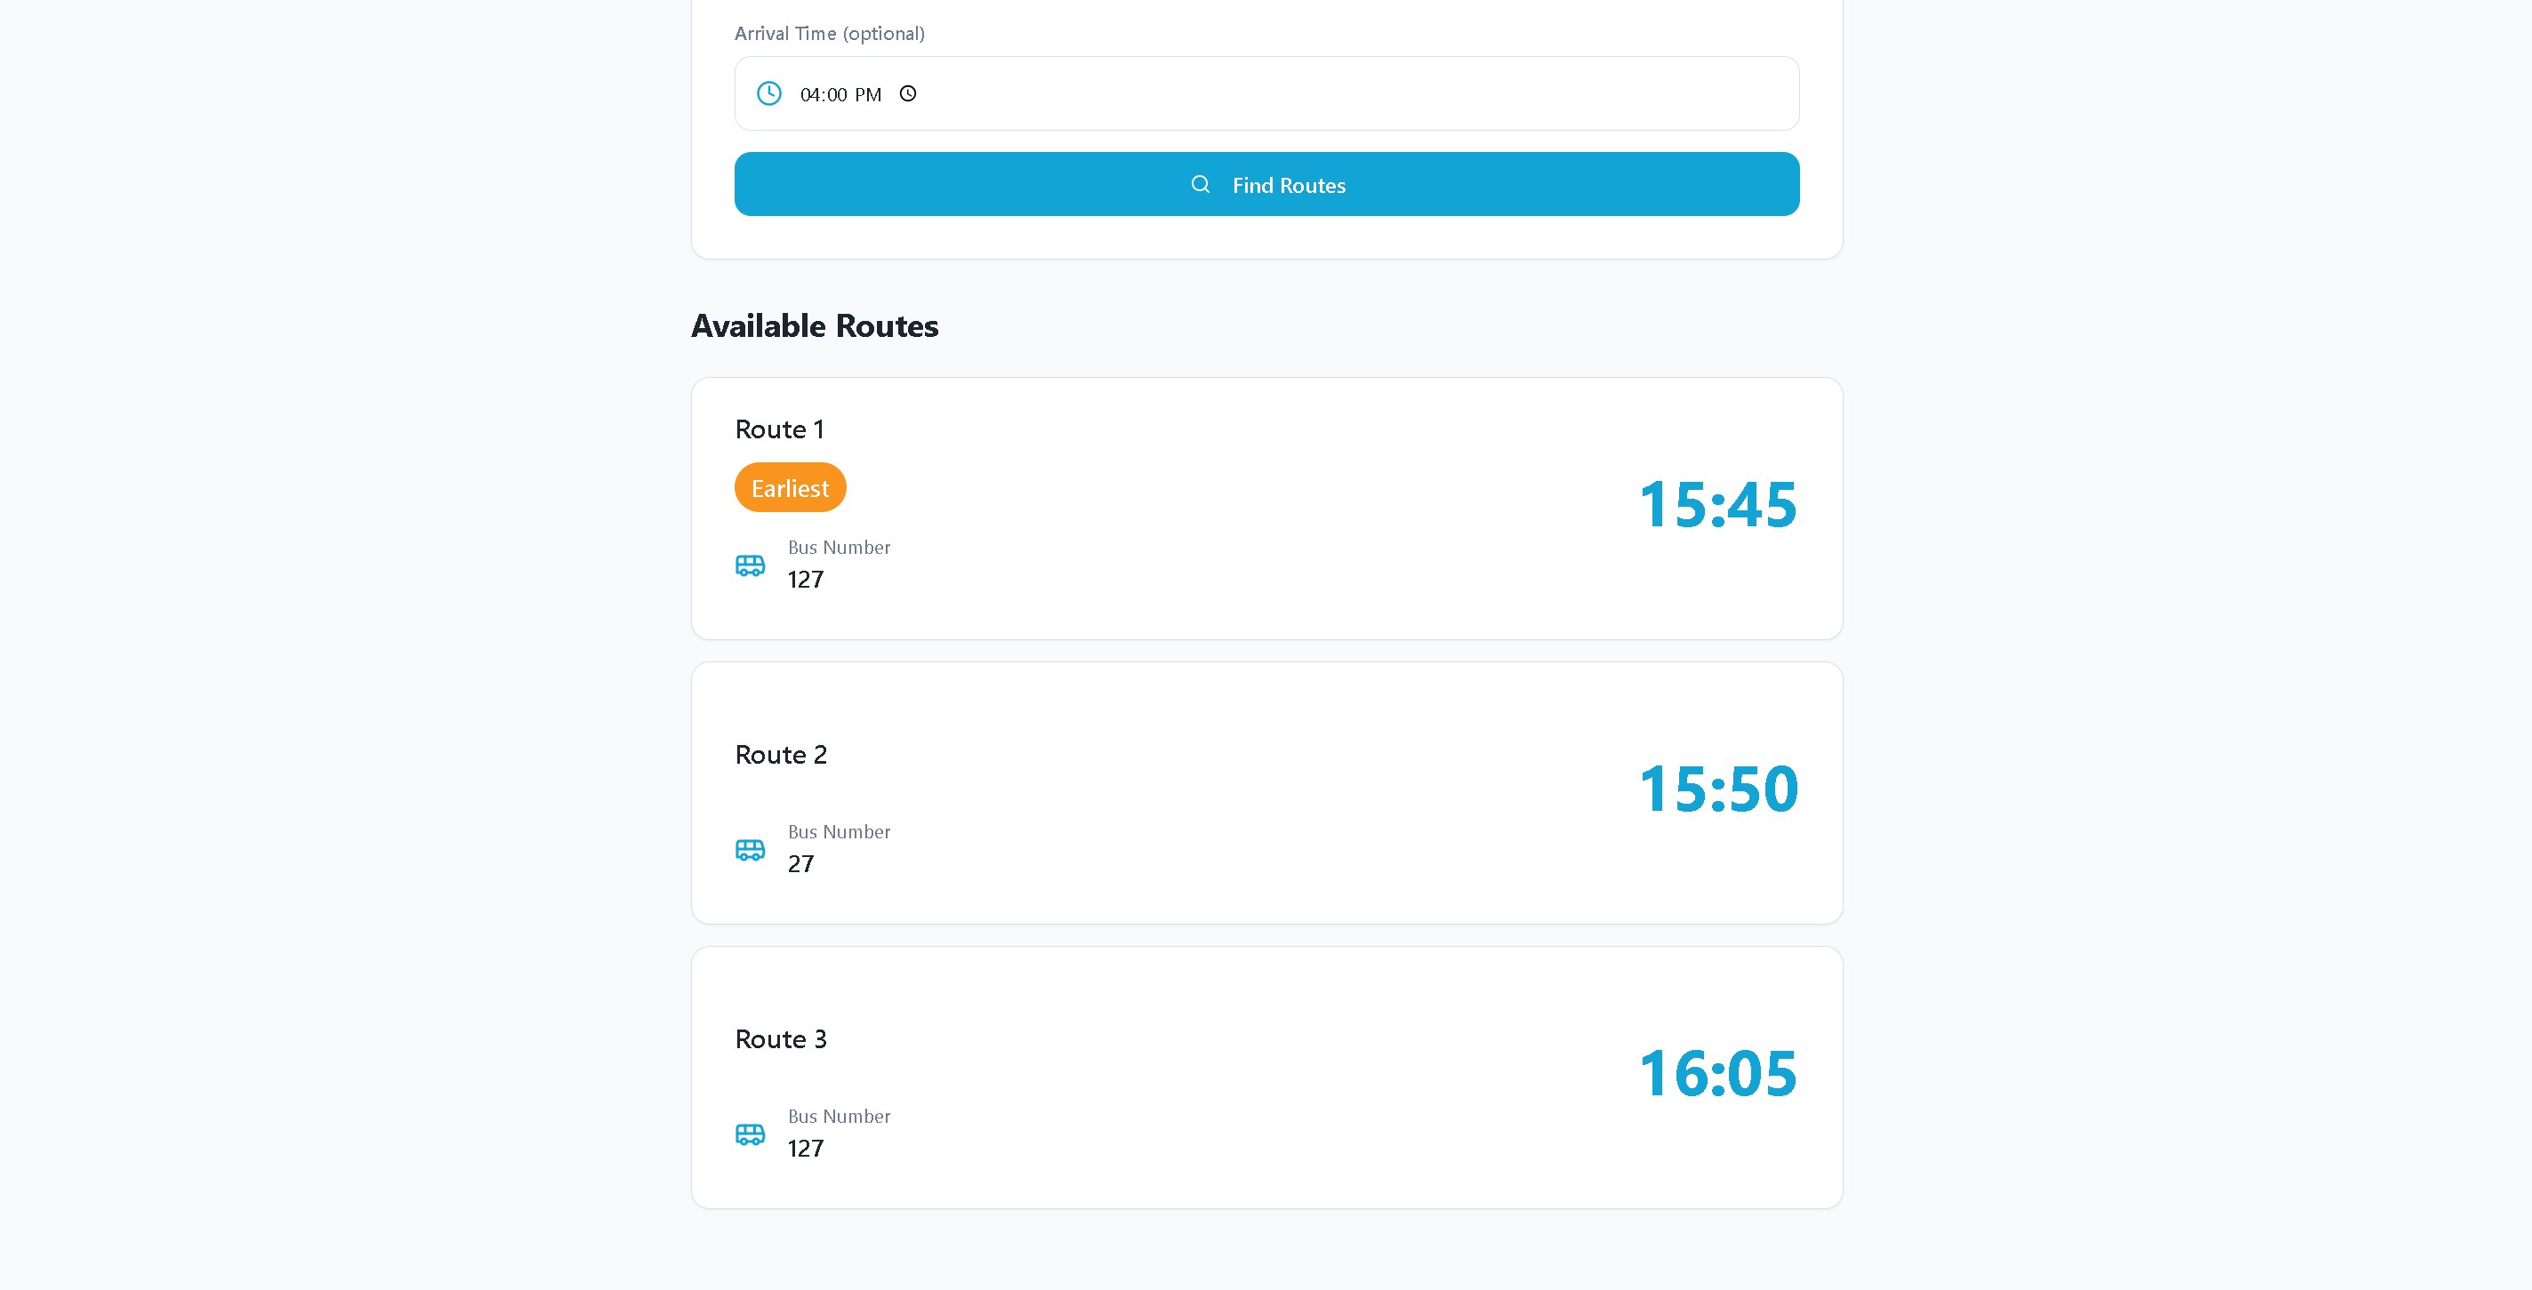The image size is (2532, 1290).
Task: Open the time picker clock icon
Action: [x=908, y=93]
